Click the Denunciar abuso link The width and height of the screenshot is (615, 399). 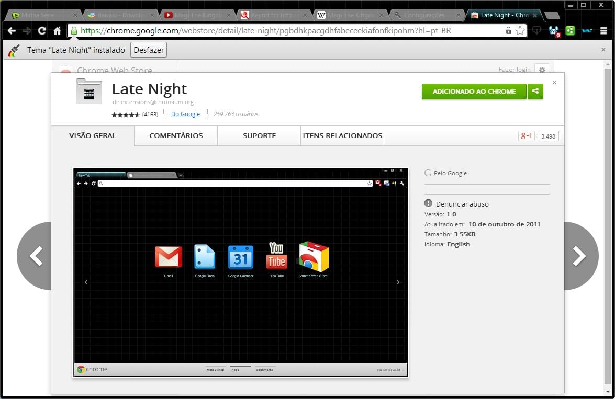point(462,204)
